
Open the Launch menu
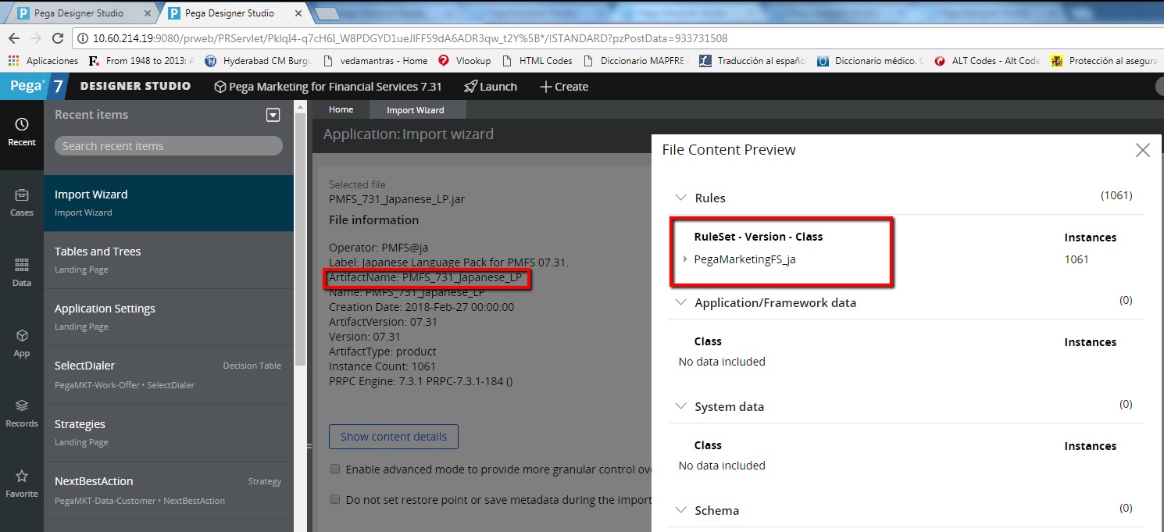pyautogui.click(x=491, y=87)
